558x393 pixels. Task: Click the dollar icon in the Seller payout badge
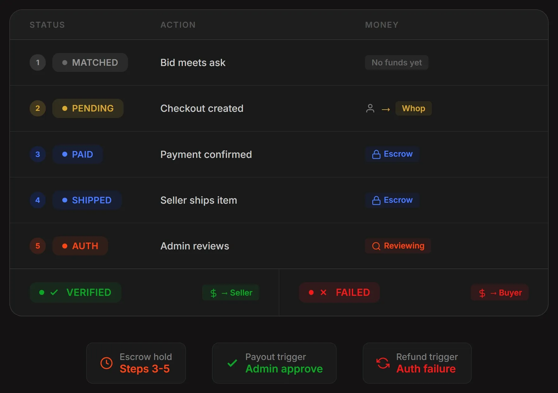click(213, 292)
